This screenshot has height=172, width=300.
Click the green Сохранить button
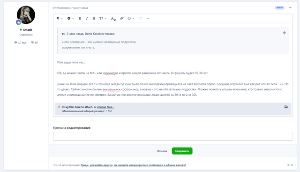coord(182,151)
